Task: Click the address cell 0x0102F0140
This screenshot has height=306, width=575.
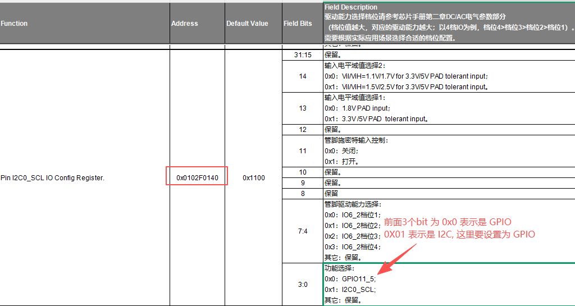Action: coord(197,178)
